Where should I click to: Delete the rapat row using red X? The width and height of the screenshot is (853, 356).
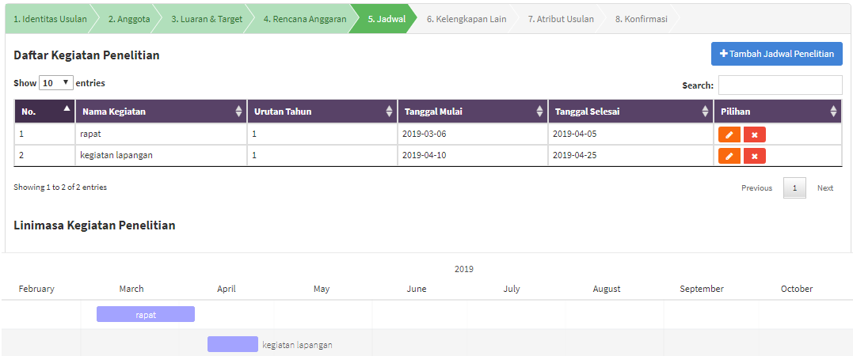point(755,134)
